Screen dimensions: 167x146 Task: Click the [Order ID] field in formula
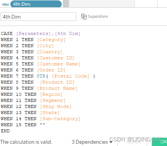click(51, 70)
